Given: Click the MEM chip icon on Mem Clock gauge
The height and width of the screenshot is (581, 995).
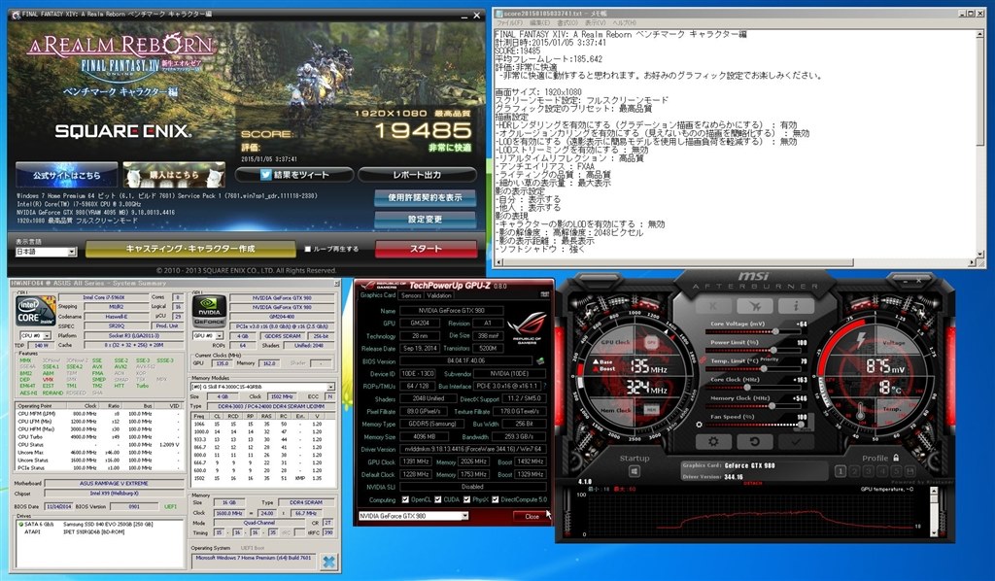Looking at the screenshot, I should [x=651, y=410].
